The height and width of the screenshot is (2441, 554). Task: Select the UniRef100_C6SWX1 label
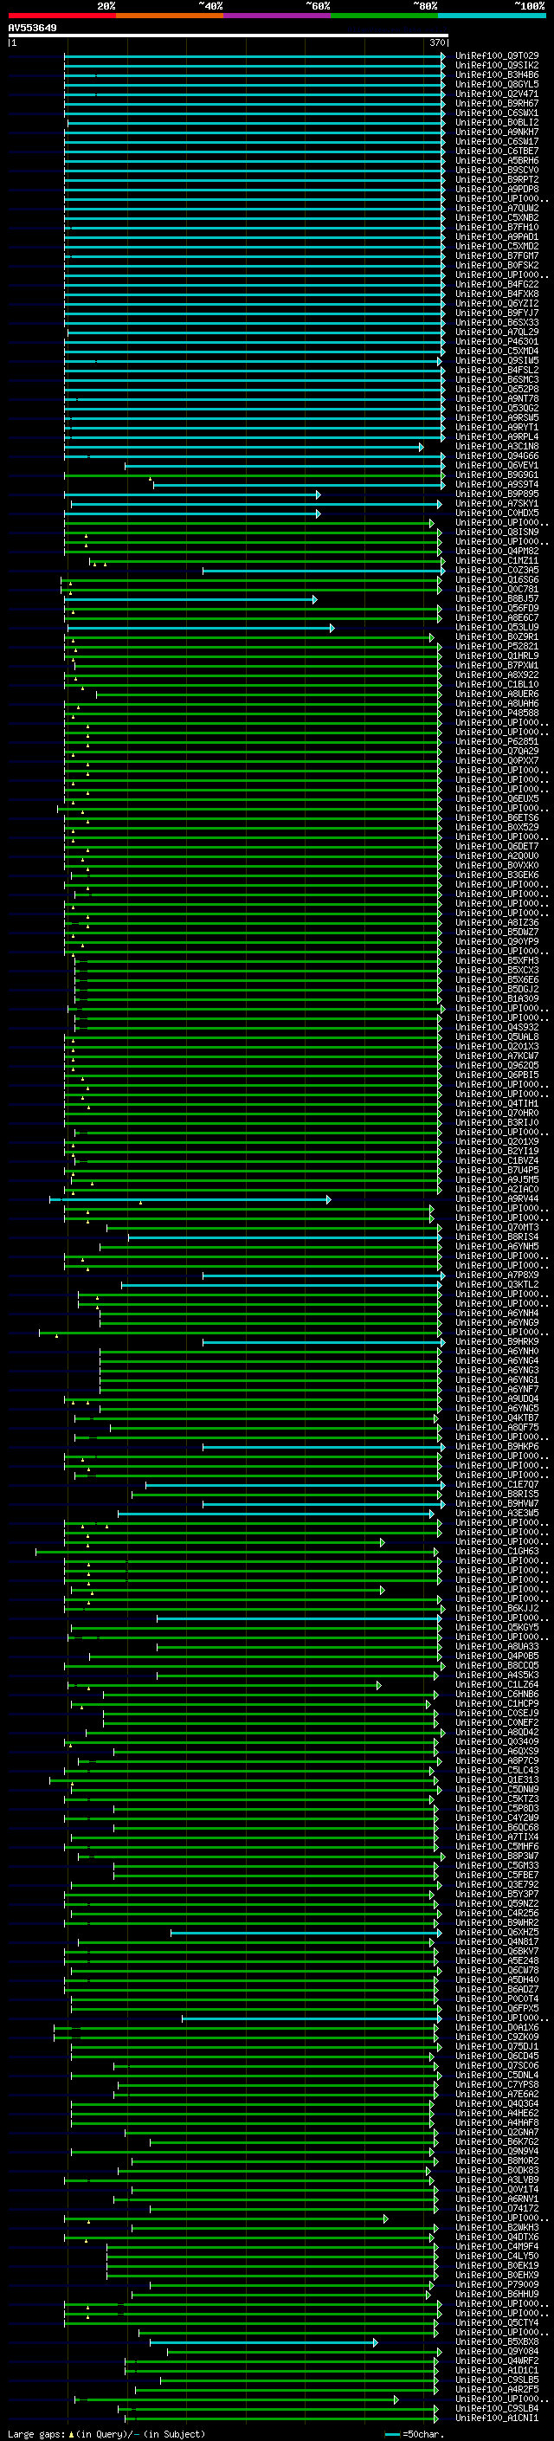(497, 113)
